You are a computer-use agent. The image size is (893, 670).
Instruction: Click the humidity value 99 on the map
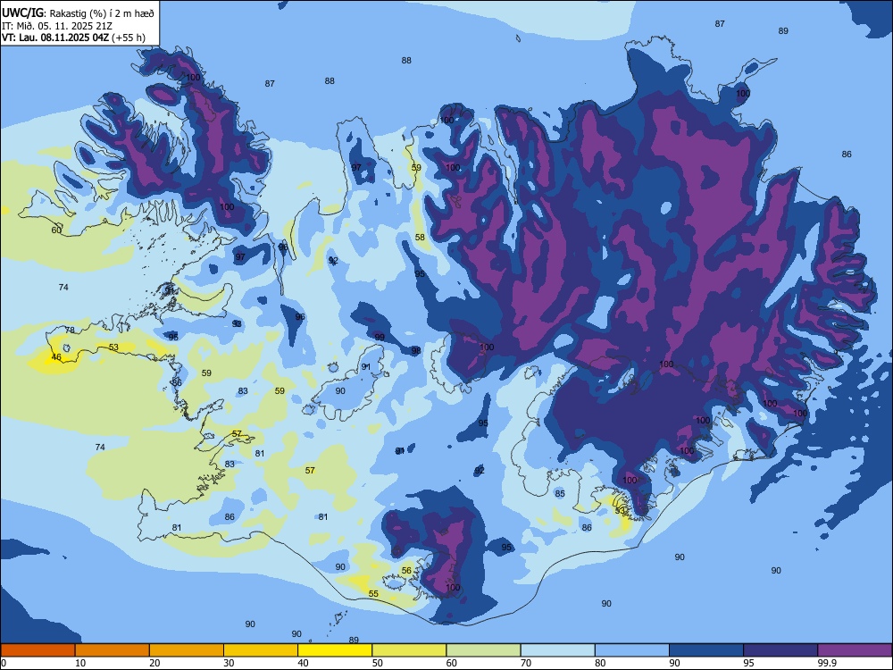pyautogui.click(x=380, y=338)
